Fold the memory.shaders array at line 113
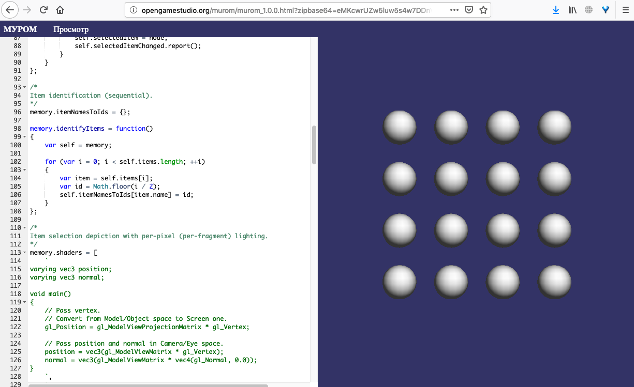This screenshot has height=387, width=634. (x=26, y=253)
